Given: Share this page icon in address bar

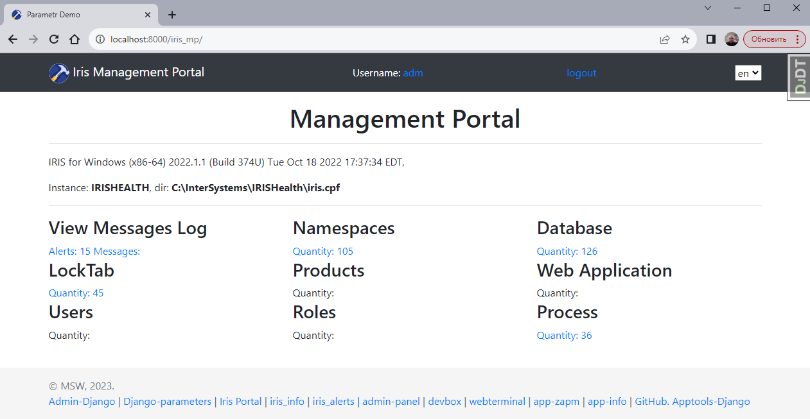Looking at the screenshot, I should [665, 39].
